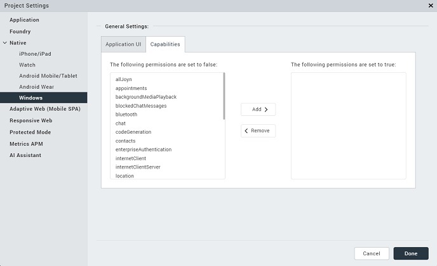Click the false-permissions list scrollbar
Image resolution: width=437 pixels, height=266 pixels.
[224, 96]
